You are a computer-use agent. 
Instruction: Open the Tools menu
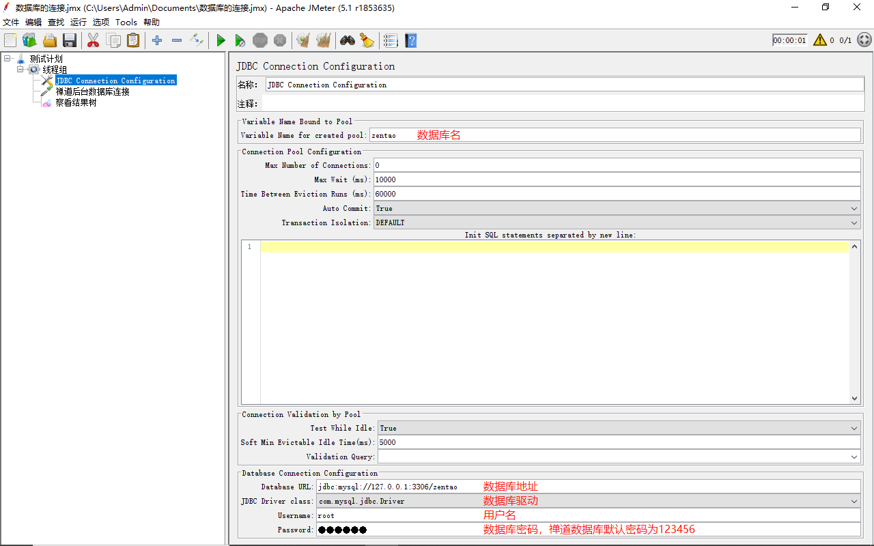coord(126,23)
